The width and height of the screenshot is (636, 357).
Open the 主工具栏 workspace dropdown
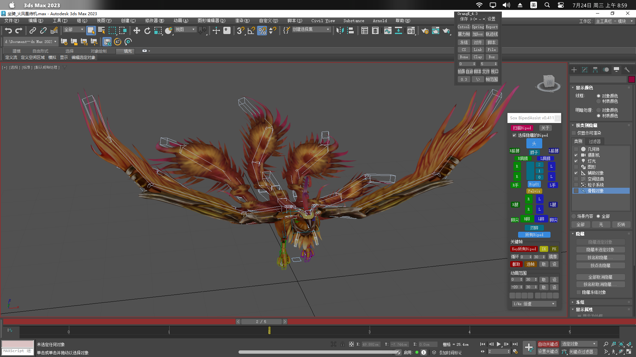click(x=614, y=21)
